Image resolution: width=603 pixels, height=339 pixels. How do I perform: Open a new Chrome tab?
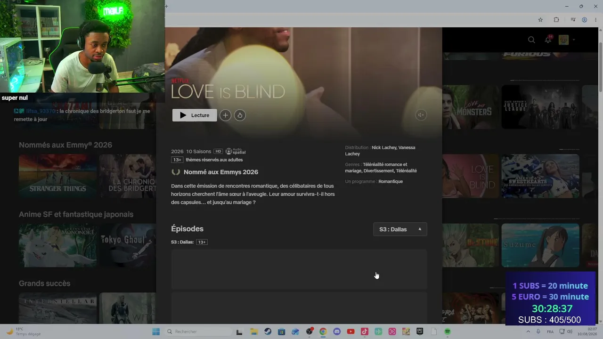[x=166, y=6]
